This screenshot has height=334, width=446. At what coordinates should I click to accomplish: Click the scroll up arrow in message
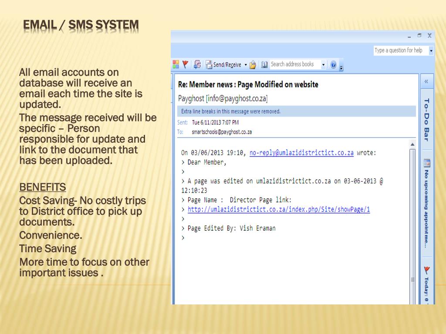[412, 144]
